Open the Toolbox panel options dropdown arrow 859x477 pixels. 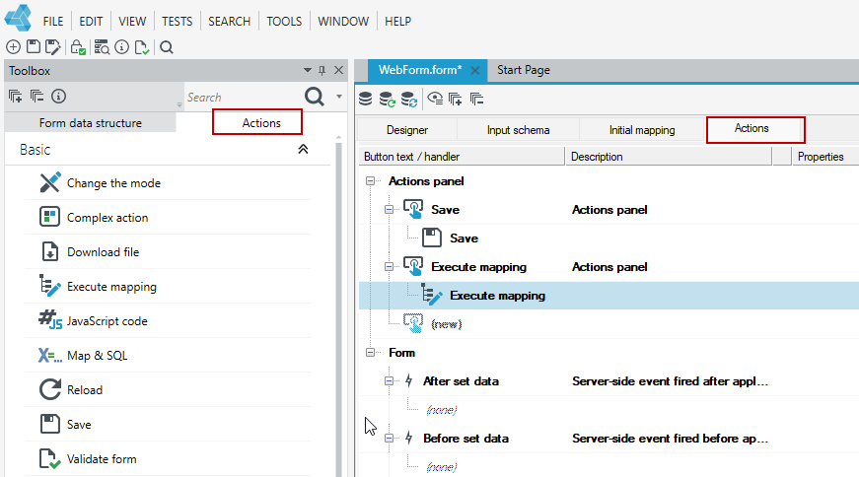(308, 70)
